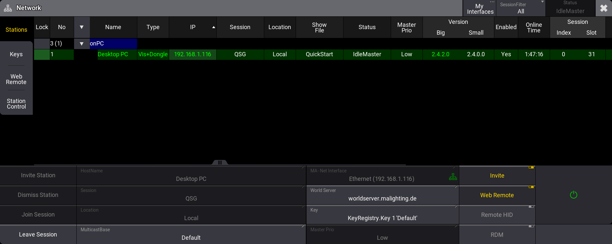Click the IdleMaster status cell in row
The image size is (612, 244).
[x=367, y=54]
